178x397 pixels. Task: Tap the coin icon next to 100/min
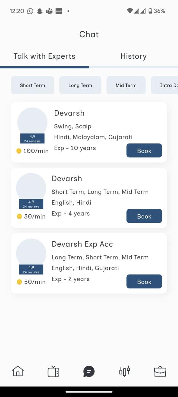point(19,151)
